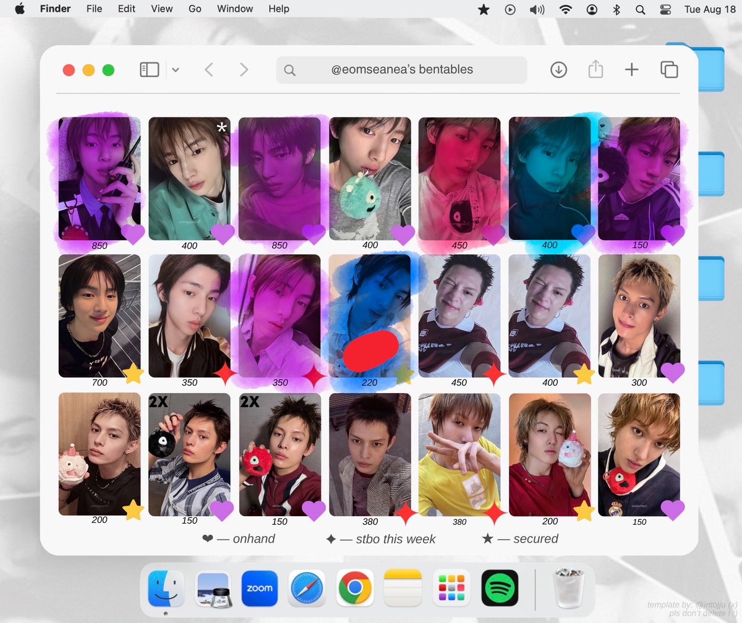This screenshot has width=742, height=623.
Task: Toggle the sidebar panel button
Action: pyautogui.click(x=150, y=70)
